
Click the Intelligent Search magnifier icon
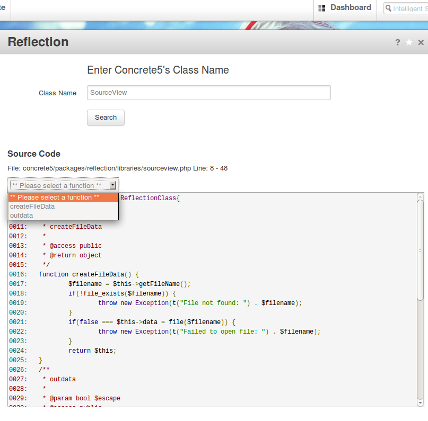[388, 8]
